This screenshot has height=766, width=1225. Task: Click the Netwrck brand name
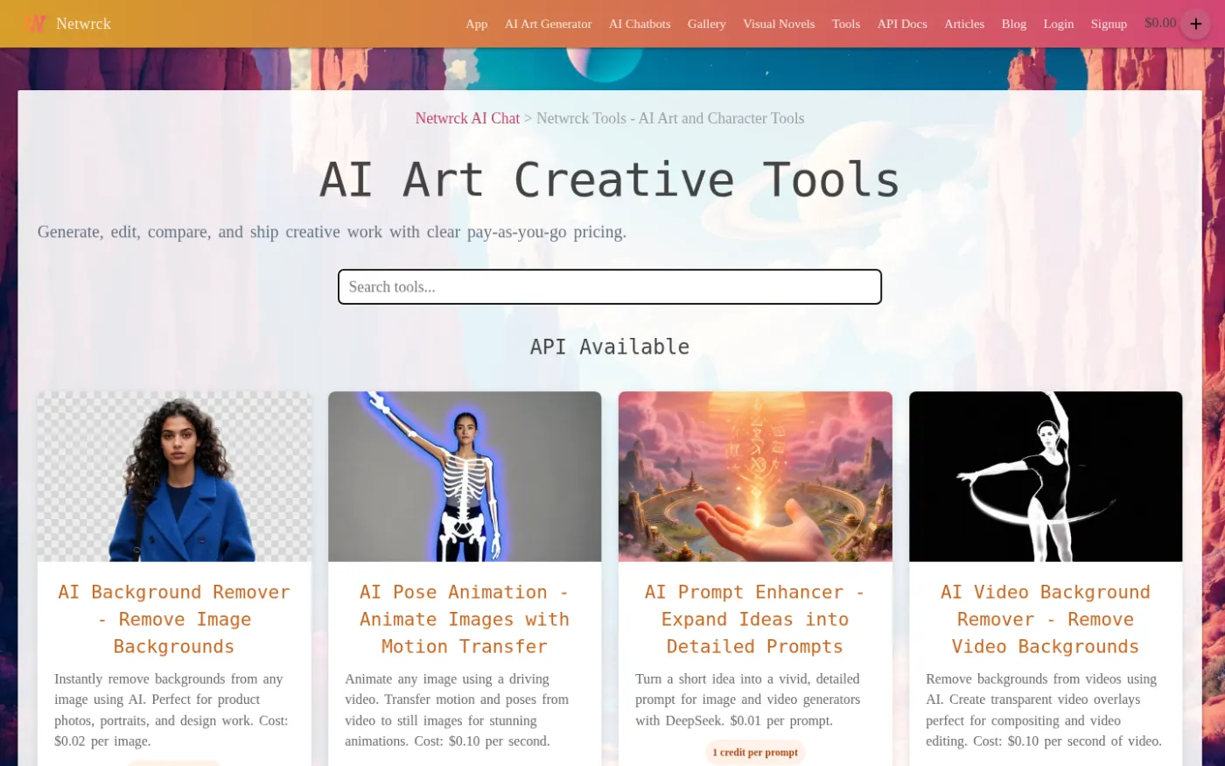(83, 24)
